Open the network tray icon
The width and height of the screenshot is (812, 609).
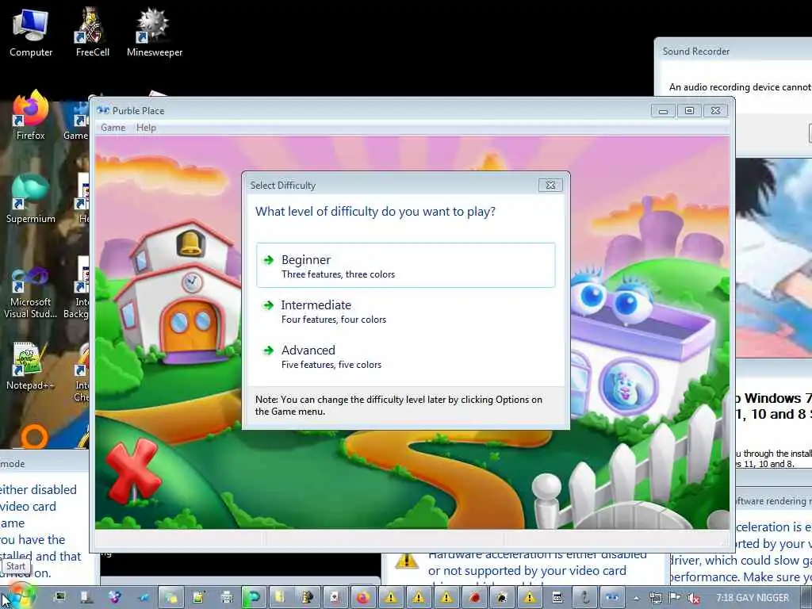pos(655,598)
